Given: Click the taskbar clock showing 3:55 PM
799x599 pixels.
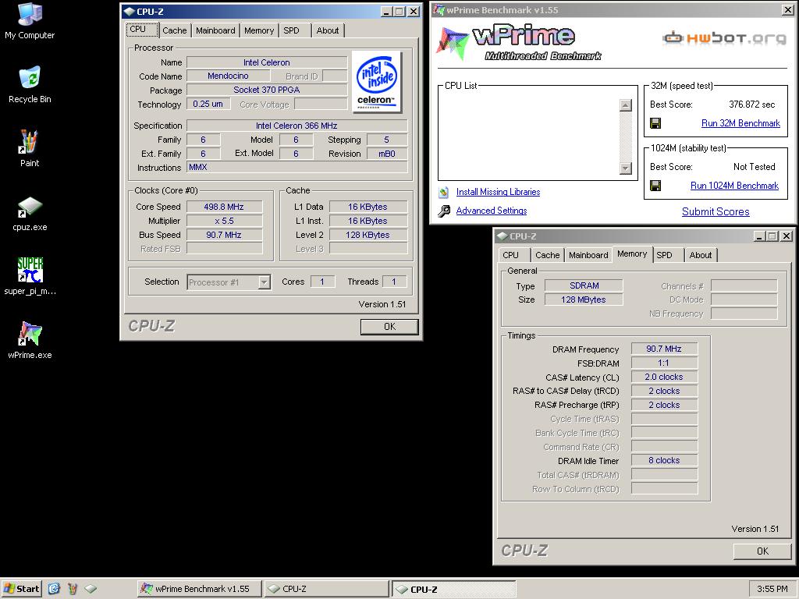Looking at the screenshot, I should point(772,589).
